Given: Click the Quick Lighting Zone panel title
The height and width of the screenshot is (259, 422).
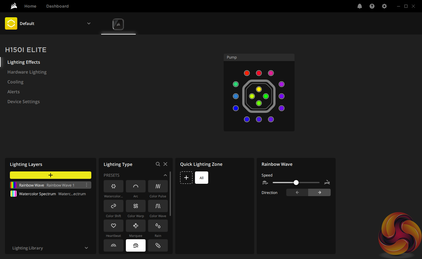Looking at the screenshot, I should click(x=201, y=164).
